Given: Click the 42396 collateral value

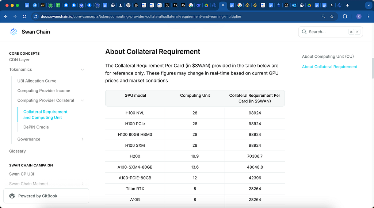Looking at the screenshot, I should click(x=255, y=178).
